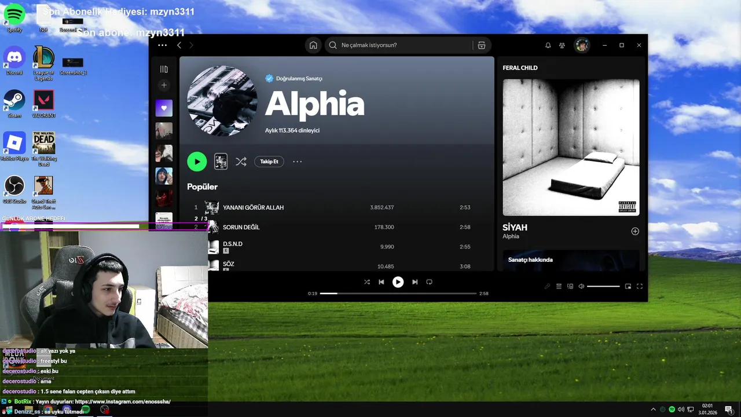741x417 pixels.
Task: Open the profile avatar menu in Spotify
Action: 582,45
